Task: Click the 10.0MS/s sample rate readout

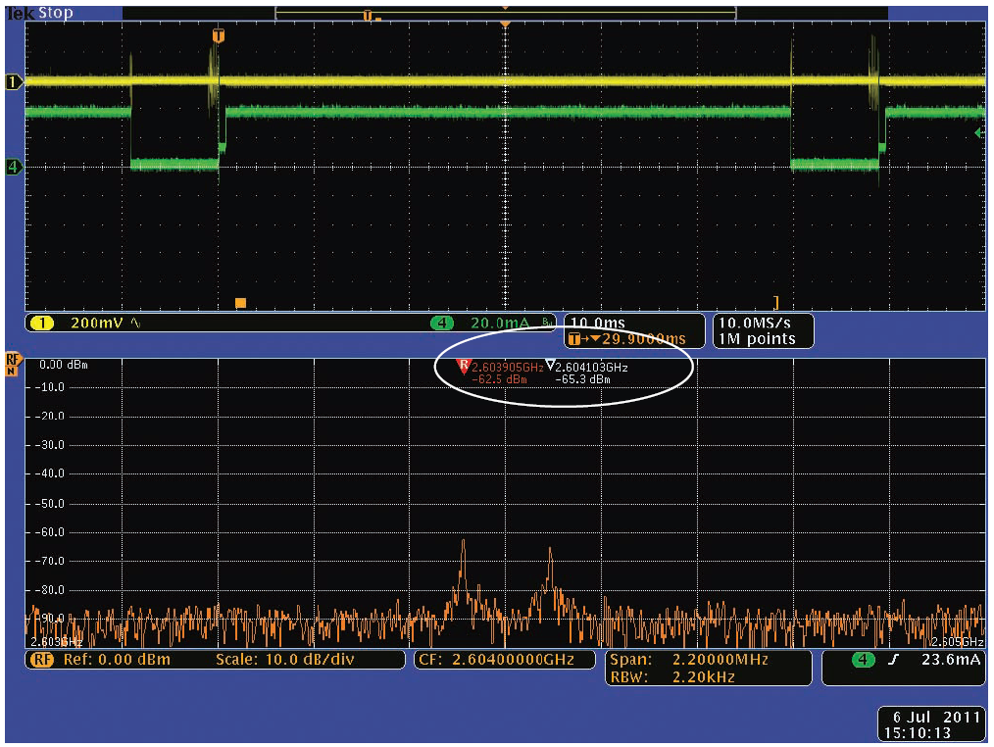Action: click(x=753, y=323)
